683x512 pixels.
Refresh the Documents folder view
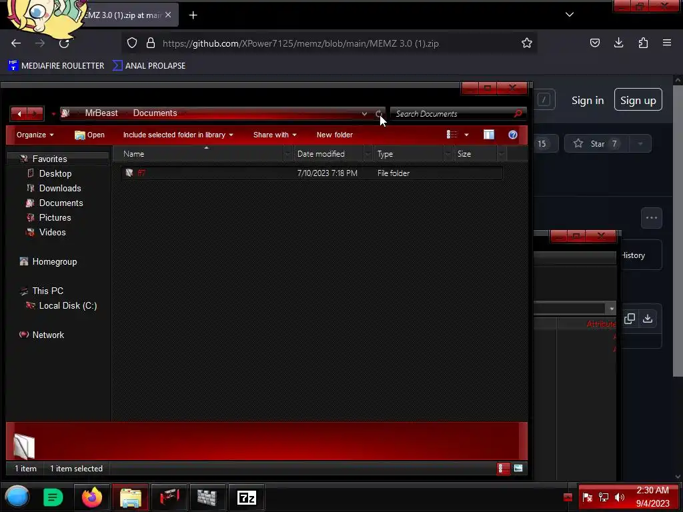[x=379, y=113]
